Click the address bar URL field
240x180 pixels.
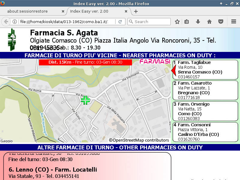coord(66,22)
